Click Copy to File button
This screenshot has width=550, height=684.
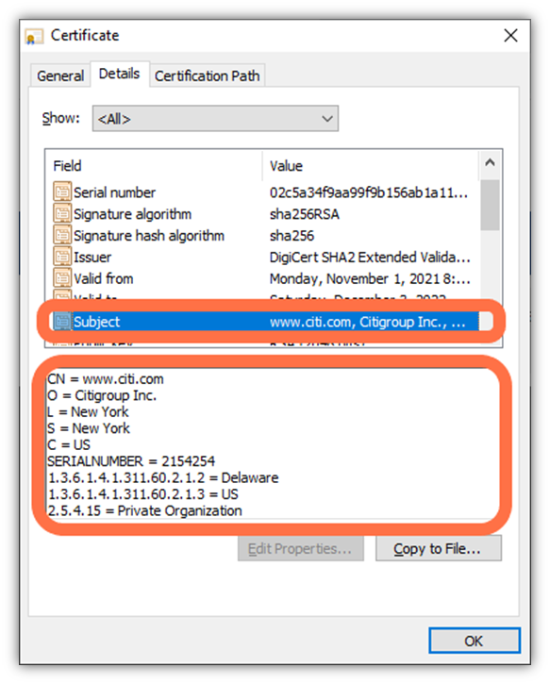tap(439, 548)
